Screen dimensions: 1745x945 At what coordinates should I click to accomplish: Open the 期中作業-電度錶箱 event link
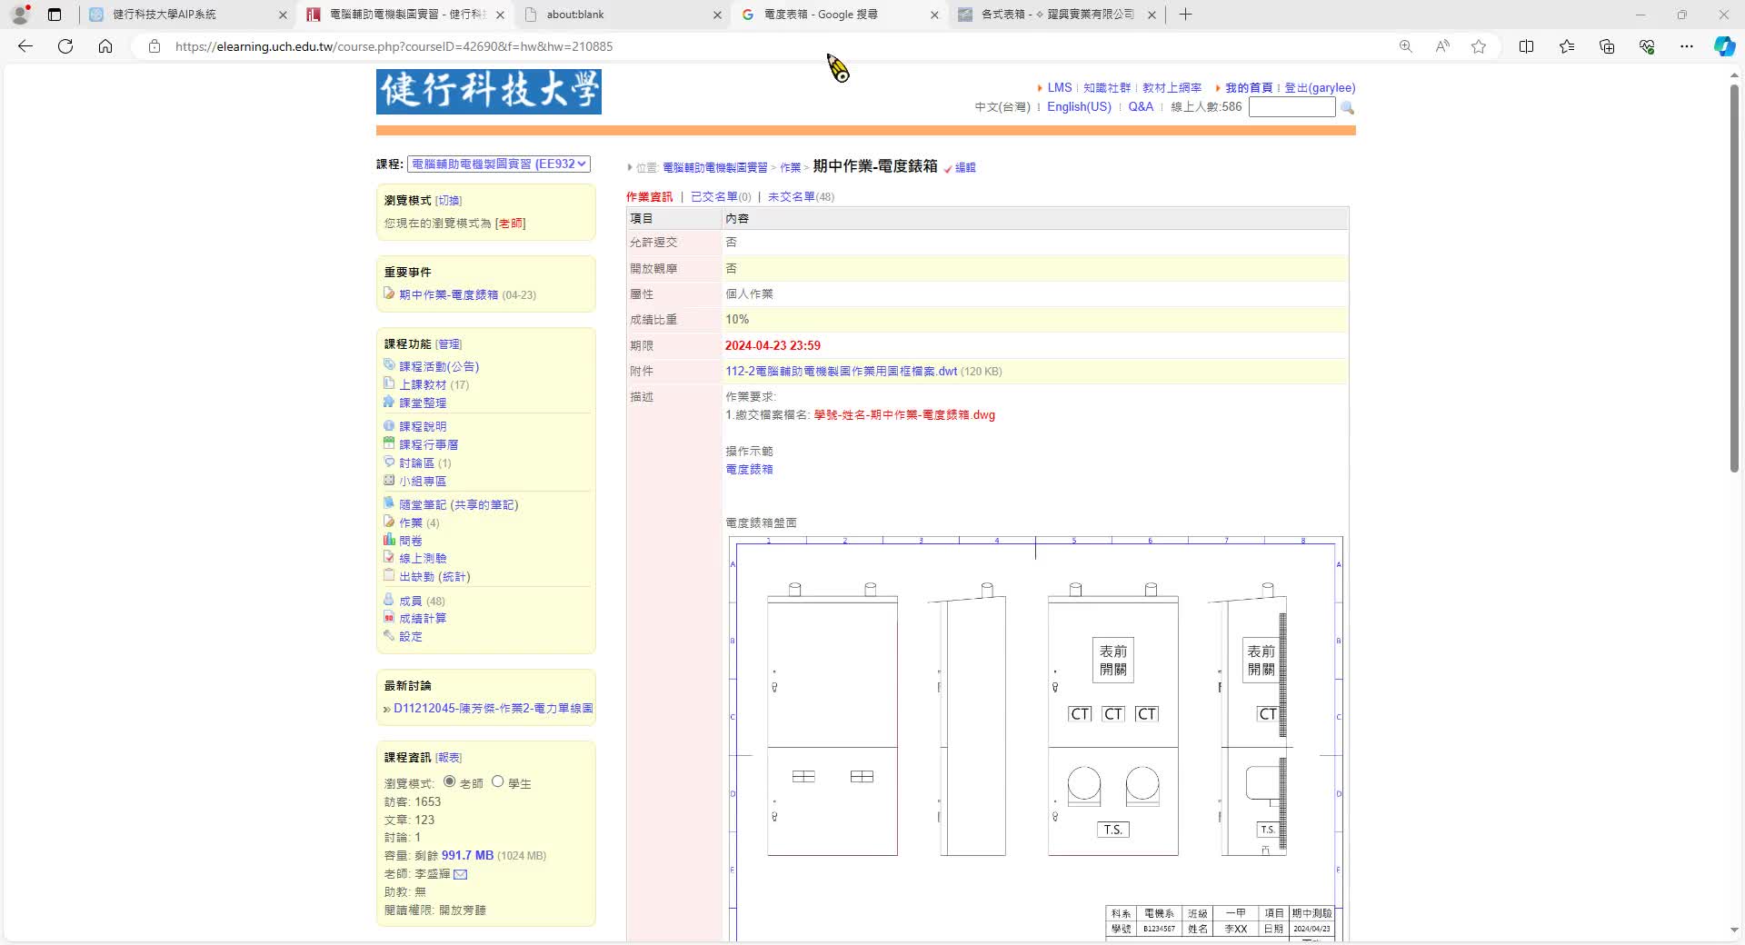pos(448,295)
